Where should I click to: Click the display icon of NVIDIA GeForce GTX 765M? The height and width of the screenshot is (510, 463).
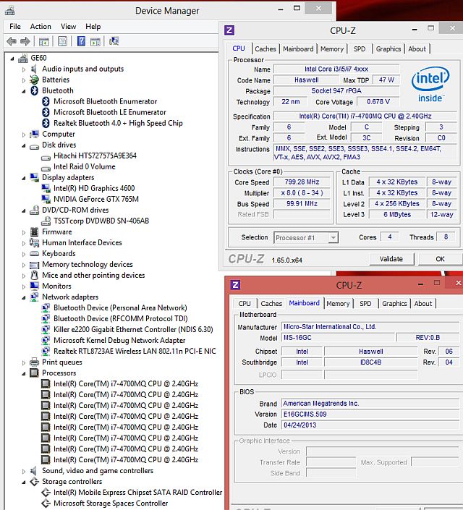[46, 198]
